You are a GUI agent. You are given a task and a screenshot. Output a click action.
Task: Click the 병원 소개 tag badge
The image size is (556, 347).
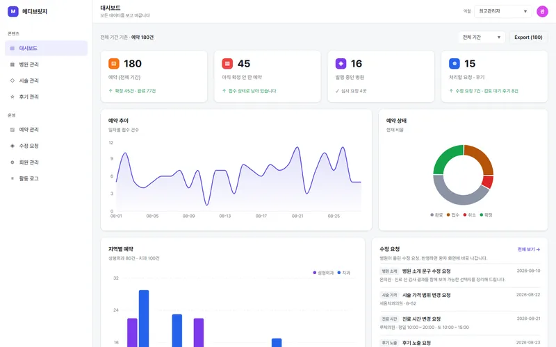(389, 271)
